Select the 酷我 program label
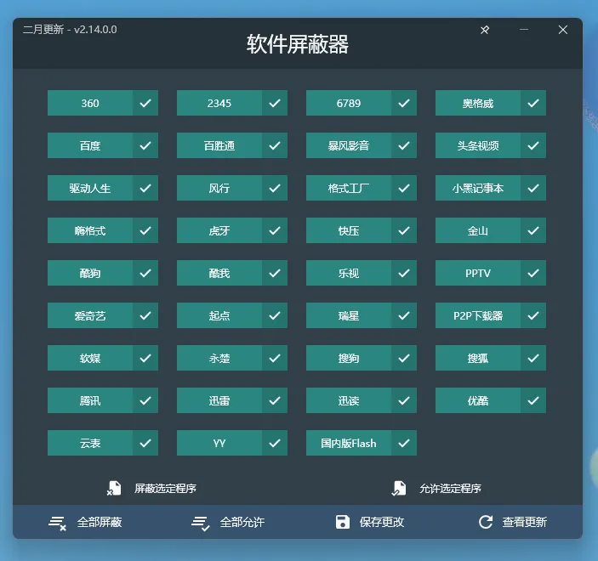 219,273
